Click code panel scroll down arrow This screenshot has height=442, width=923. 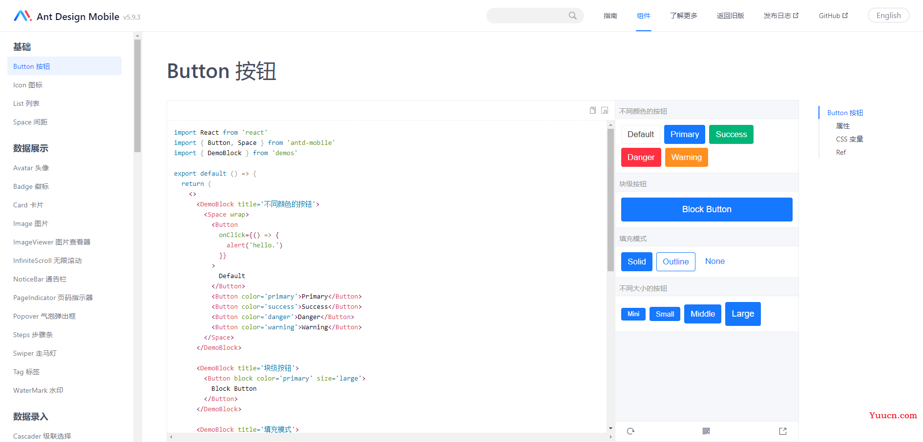coord(610,428)
